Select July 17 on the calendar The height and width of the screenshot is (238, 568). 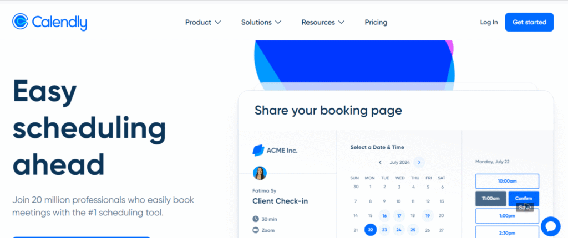(x=399, y=215)
